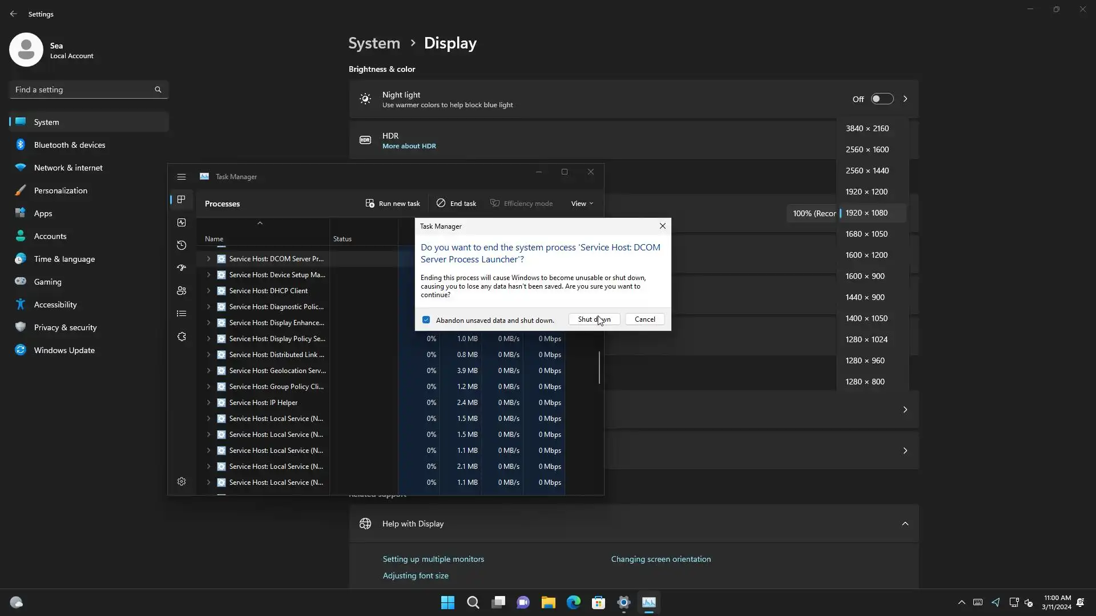
Task: Toggle Night light switch on
Action: (881, 99)
